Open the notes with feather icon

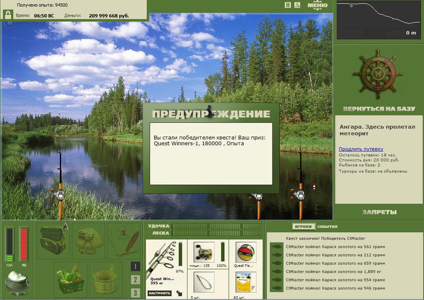pyautogui.click(x=124, y=241)
